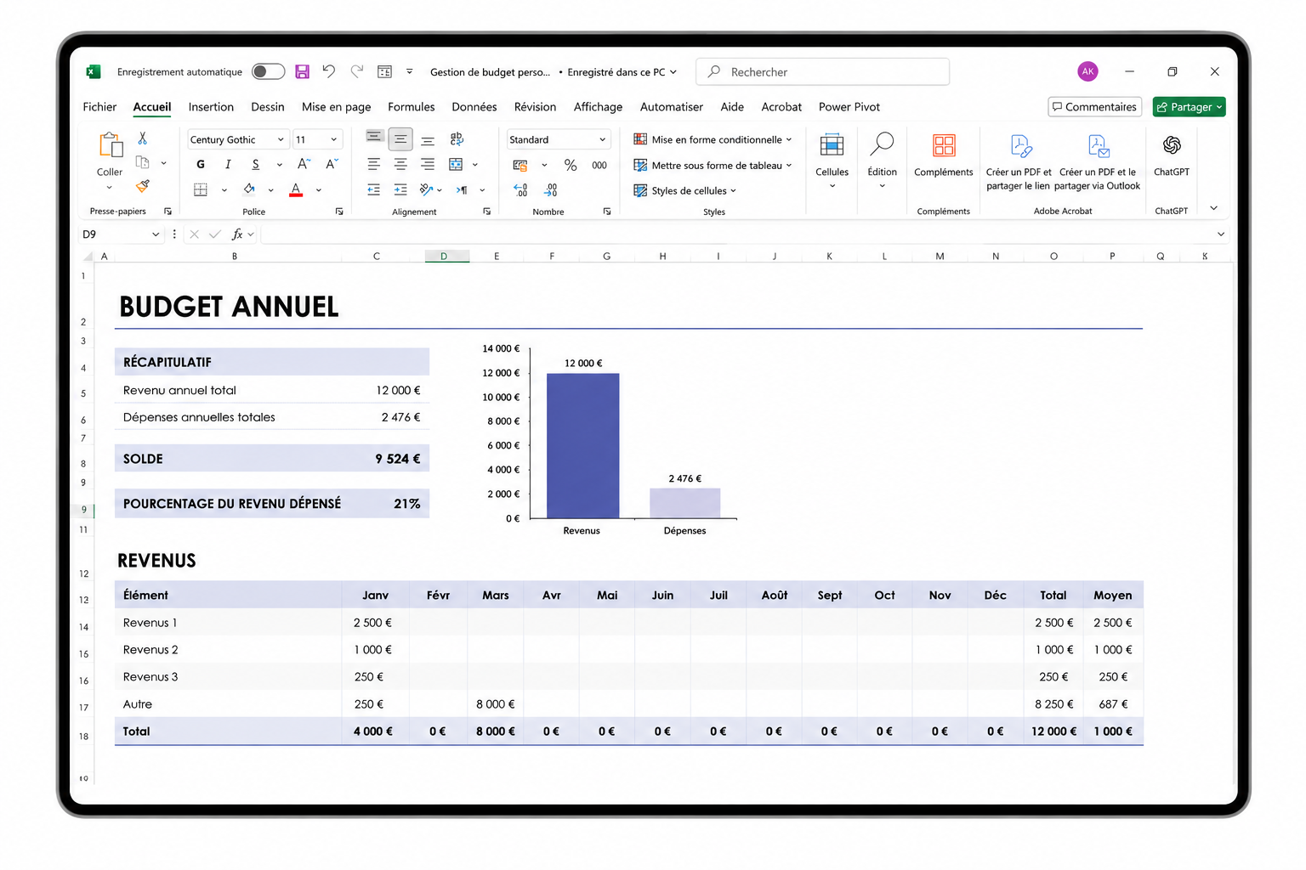1306x870 pixels.
Task: Open the ChatGPT add-in
Action: 1171,155
